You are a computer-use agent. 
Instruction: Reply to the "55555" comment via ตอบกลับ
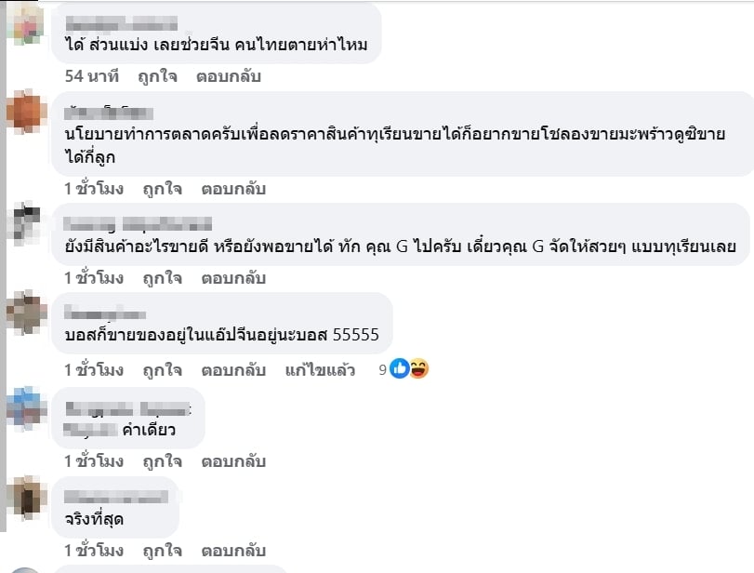click(x=233, y=369)
